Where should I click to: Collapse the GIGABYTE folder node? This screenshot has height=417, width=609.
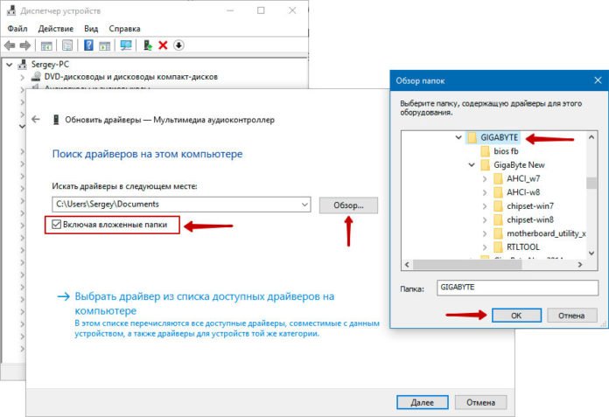458,137
